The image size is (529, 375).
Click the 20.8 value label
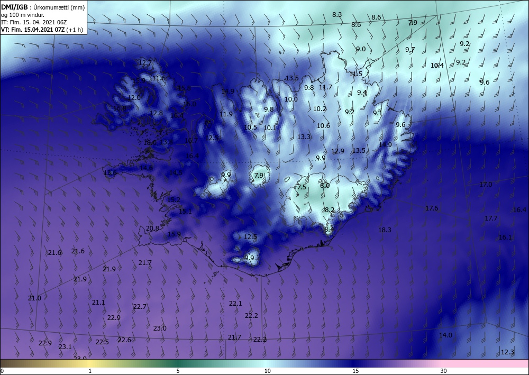click(152, 228)
